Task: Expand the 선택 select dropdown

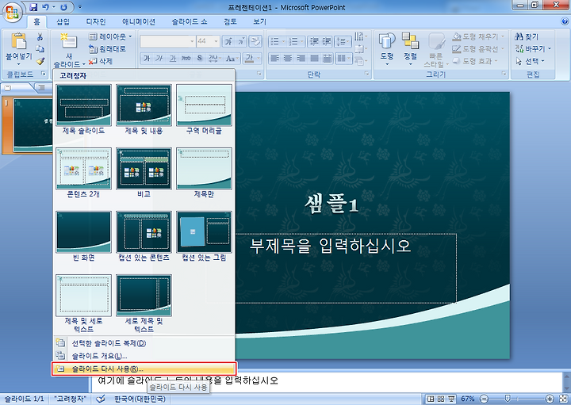Action: [x=530, y=61]
